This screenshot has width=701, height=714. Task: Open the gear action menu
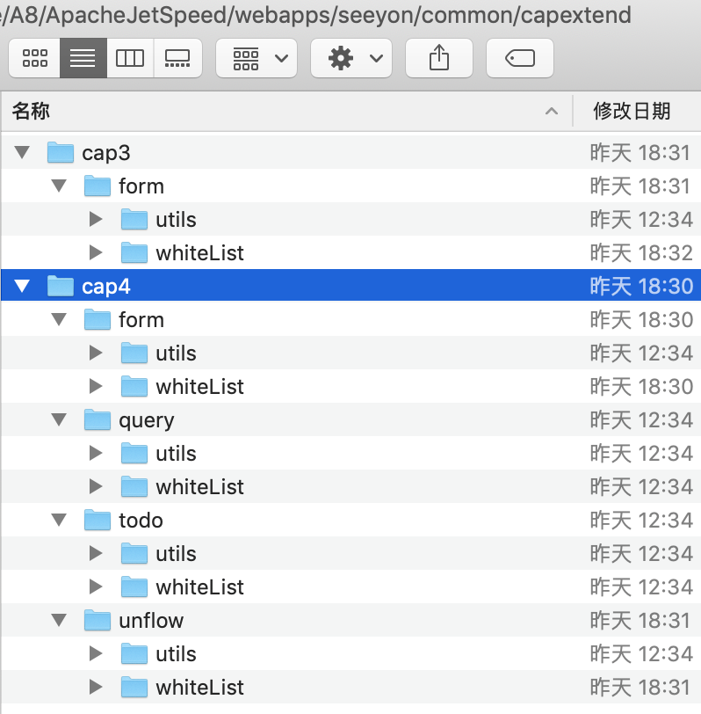351,59
